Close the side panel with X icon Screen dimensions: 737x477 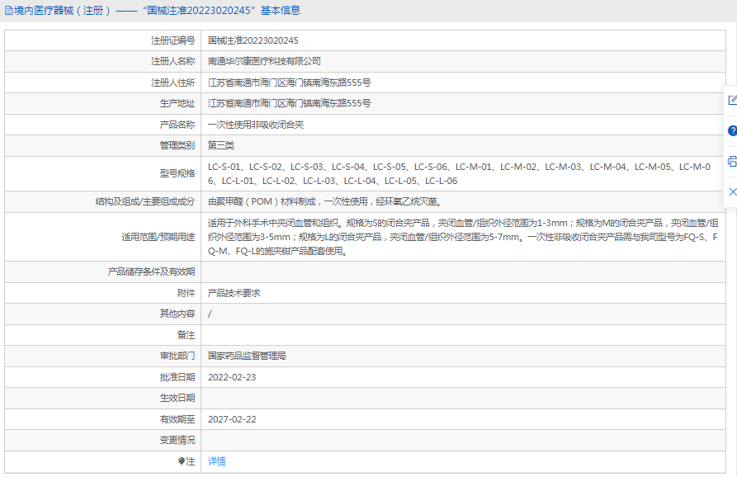[732, 191]
